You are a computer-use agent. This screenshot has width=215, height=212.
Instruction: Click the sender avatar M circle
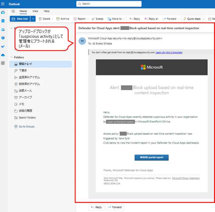82,41
